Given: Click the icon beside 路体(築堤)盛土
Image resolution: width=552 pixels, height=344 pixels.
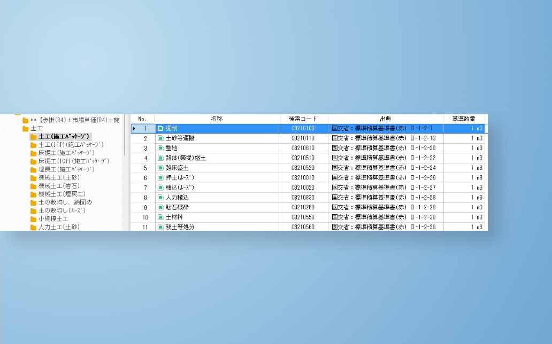Looking at the screenshot, I should (160, 158).
